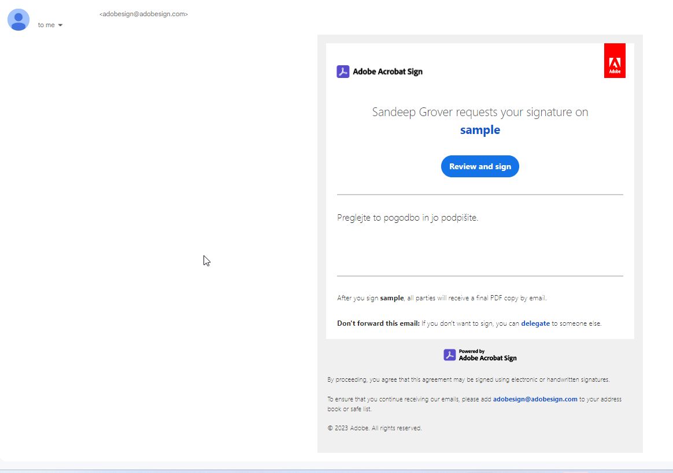Click the sender's profile avatar icon
The height and width of the screenshot is (473, 673).
19,20
